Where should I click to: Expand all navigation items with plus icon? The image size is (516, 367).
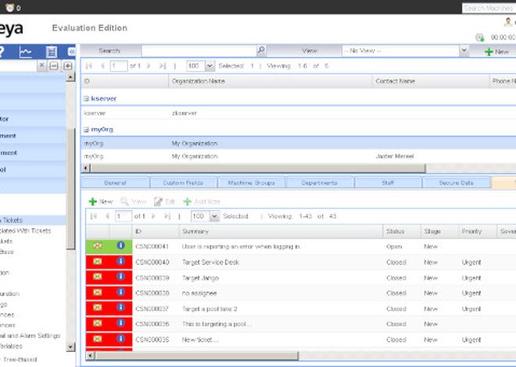tap(67, 66)
